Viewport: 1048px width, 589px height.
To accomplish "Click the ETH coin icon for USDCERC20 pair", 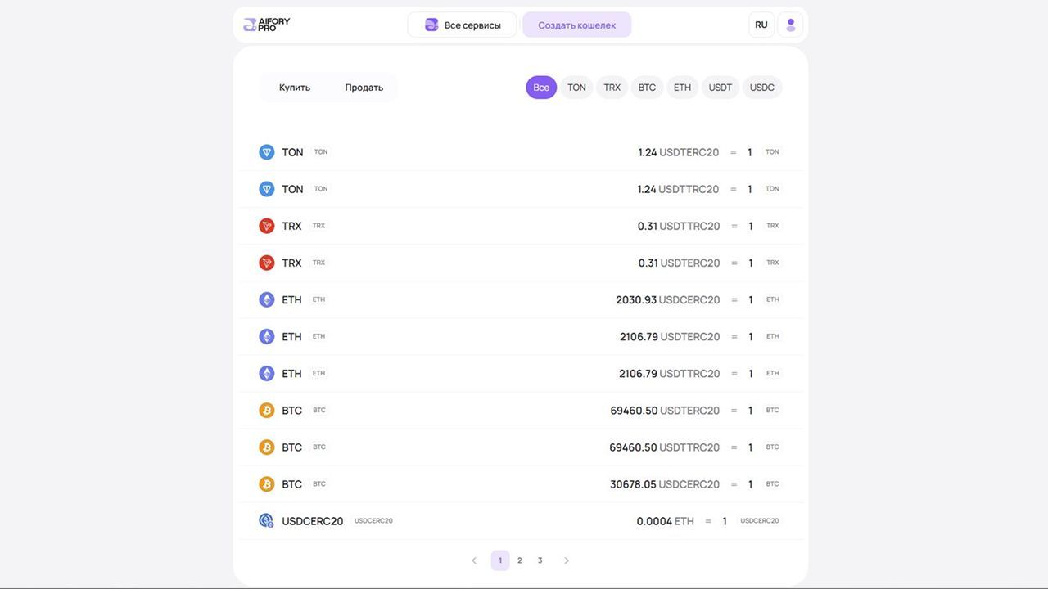I will coord(267,299).
